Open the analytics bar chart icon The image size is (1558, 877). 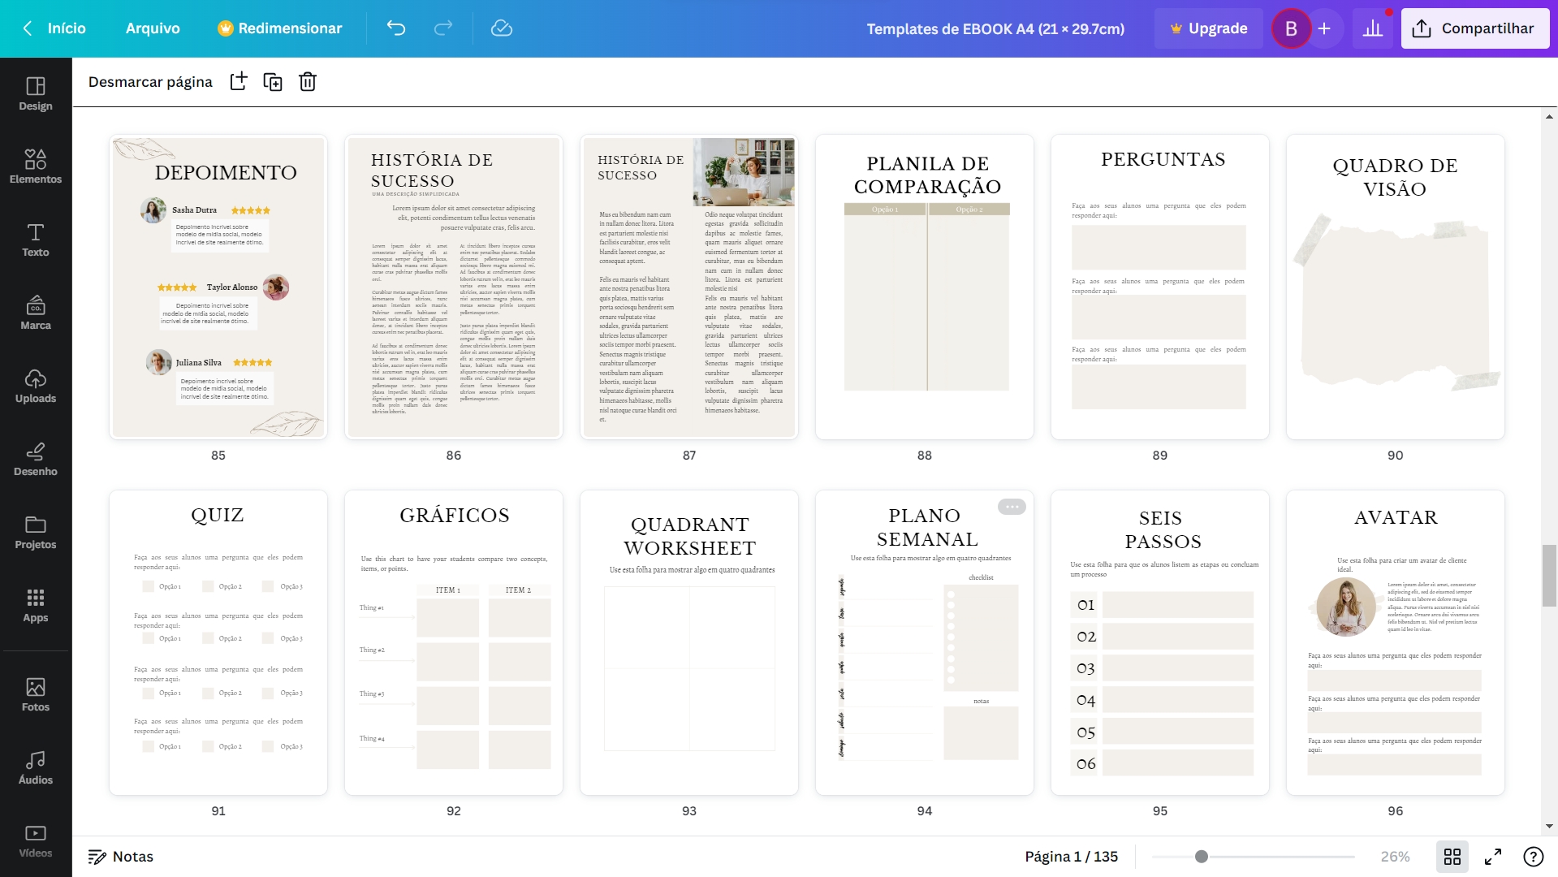(x=1373, y=28)
